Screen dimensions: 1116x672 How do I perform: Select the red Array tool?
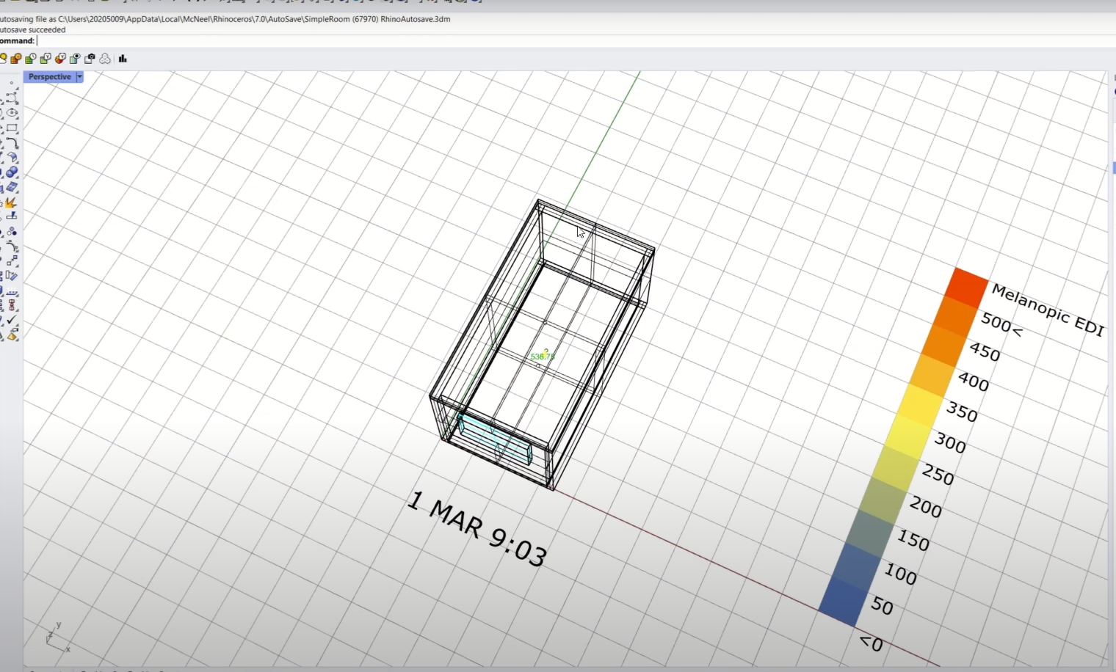(12, 306)
